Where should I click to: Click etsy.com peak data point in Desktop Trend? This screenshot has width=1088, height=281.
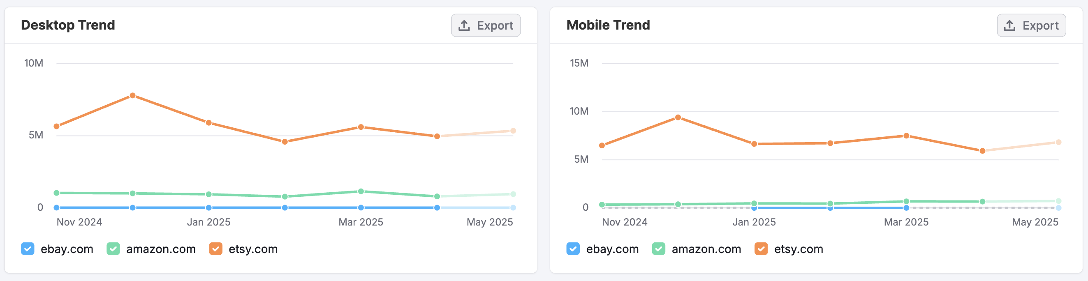click(133, 96)
